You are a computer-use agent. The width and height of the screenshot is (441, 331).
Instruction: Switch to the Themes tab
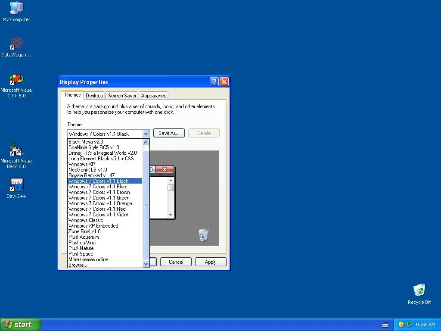72,95
